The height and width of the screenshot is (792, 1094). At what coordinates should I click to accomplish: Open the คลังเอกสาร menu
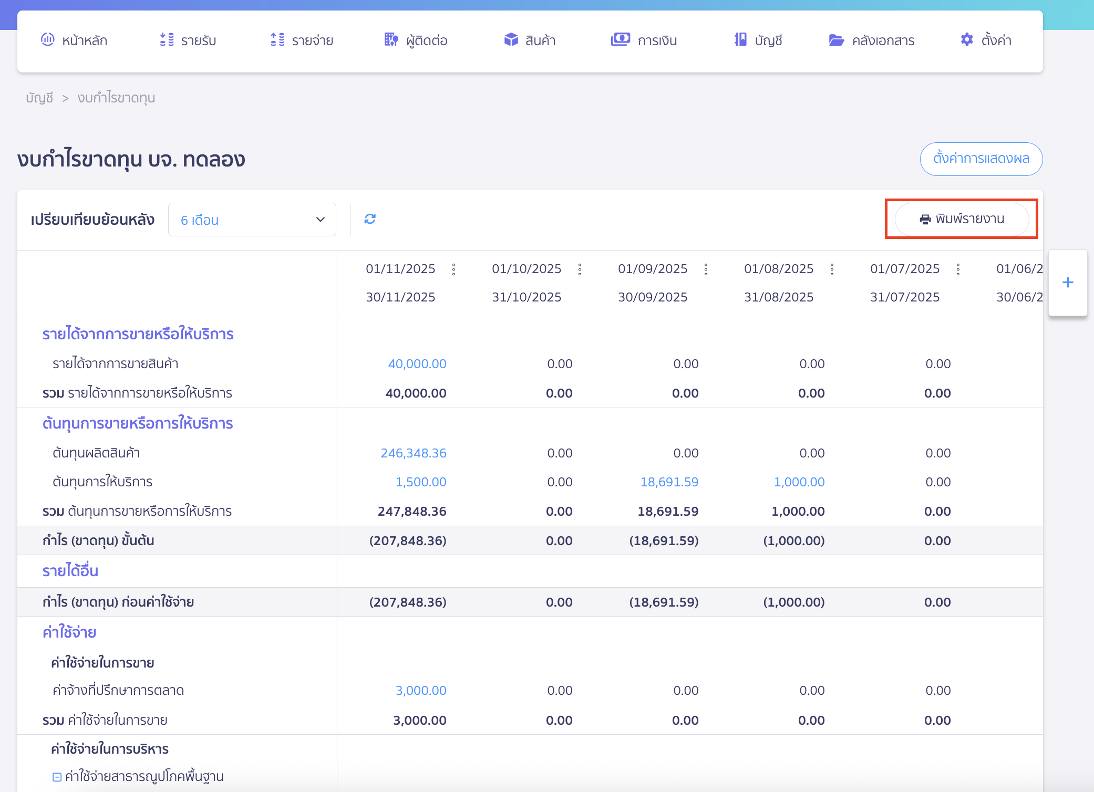pos(872,40)
